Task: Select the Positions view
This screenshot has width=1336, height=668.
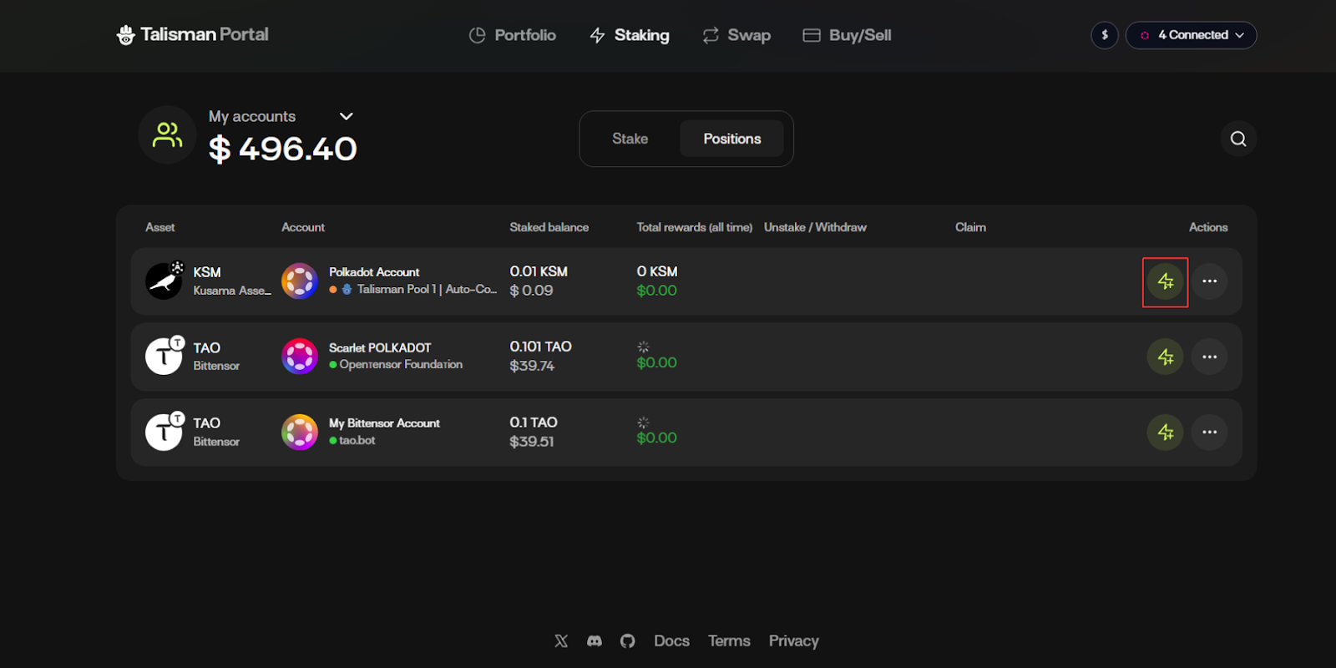Action: click(x=731, y=139)
